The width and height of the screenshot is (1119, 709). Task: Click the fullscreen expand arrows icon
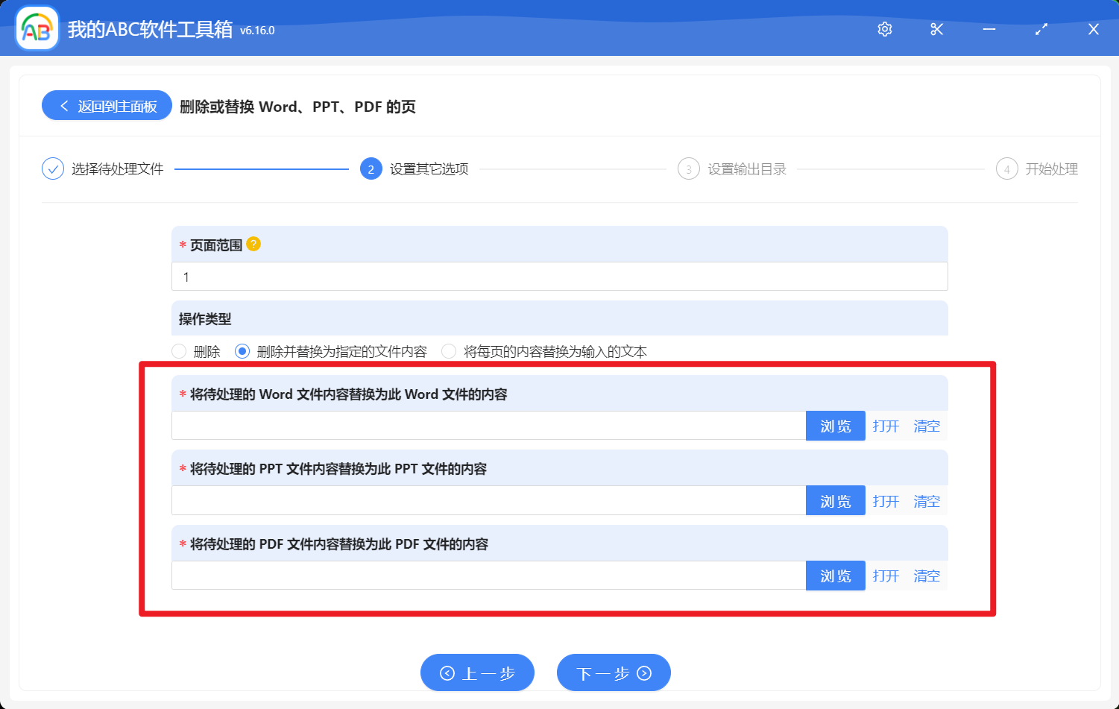pos(1041,29)
